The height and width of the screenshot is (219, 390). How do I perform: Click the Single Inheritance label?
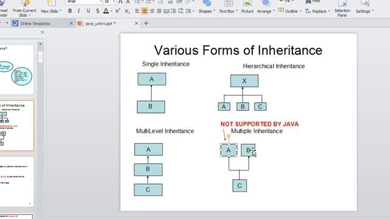[166, 64]
